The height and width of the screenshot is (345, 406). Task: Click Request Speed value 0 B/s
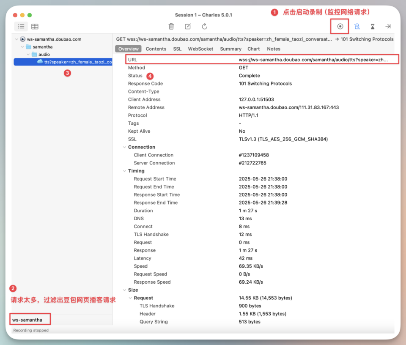244,274
